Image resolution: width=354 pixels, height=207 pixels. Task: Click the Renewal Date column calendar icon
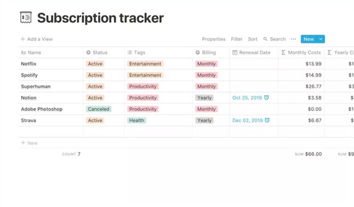[x=235, y=53]
